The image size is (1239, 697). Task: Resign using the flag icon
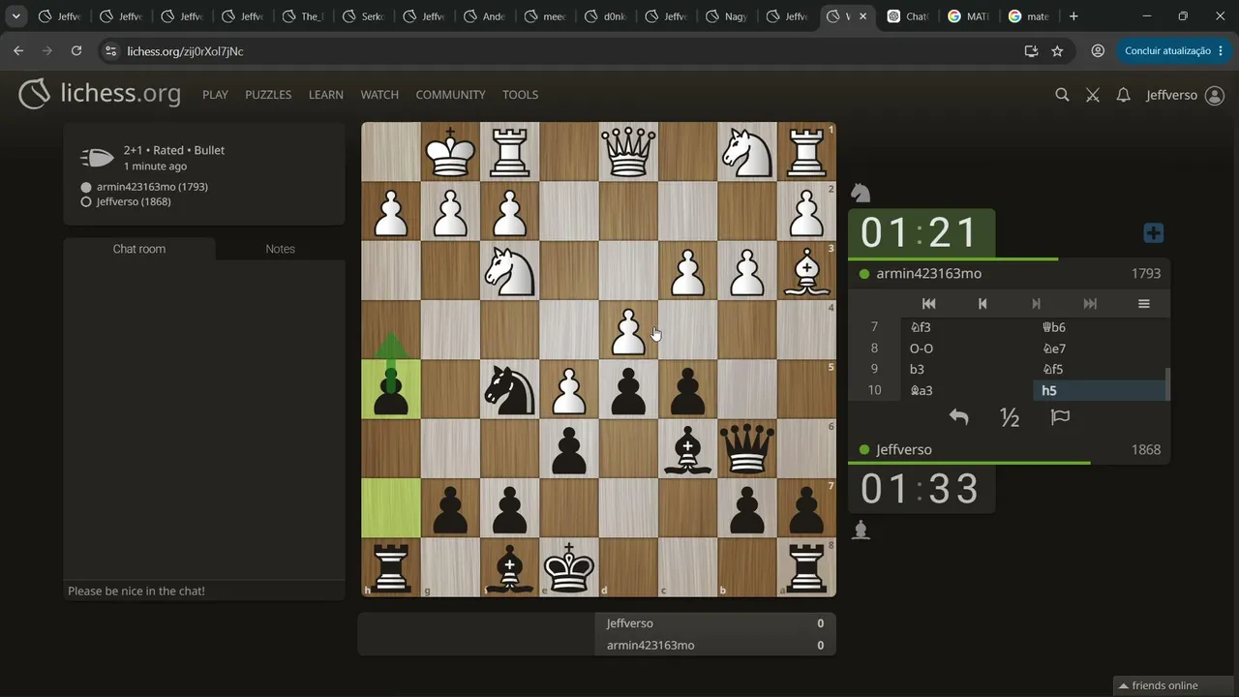pos(1060,417)
